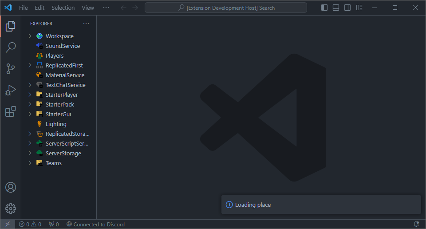Image resolution: width=426 pixels, height=229 pixels.
Task: Open the Run and Debug view
Action: pos(11,90)
